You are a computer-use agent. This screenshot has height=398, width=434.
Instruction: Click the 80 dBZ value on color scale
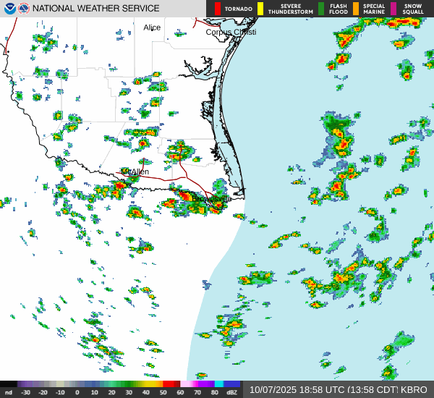(x=215, y=393)
